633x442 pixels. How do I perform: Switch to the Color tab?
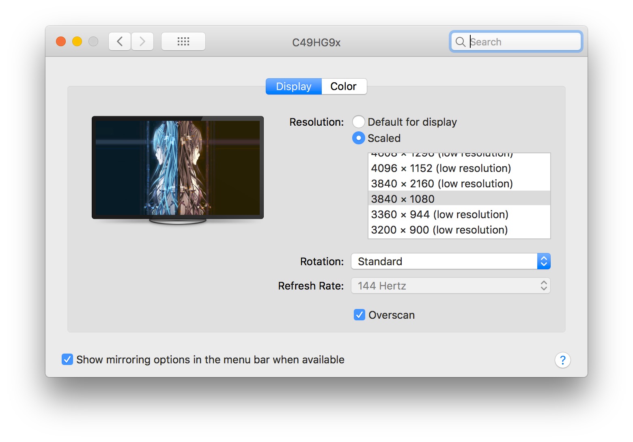click(x=344, y=86)
